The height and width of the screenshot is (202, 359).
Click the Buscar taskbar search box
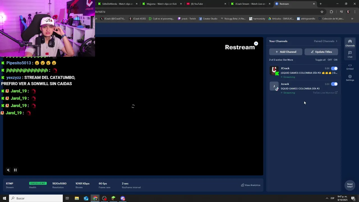(36, 198)
